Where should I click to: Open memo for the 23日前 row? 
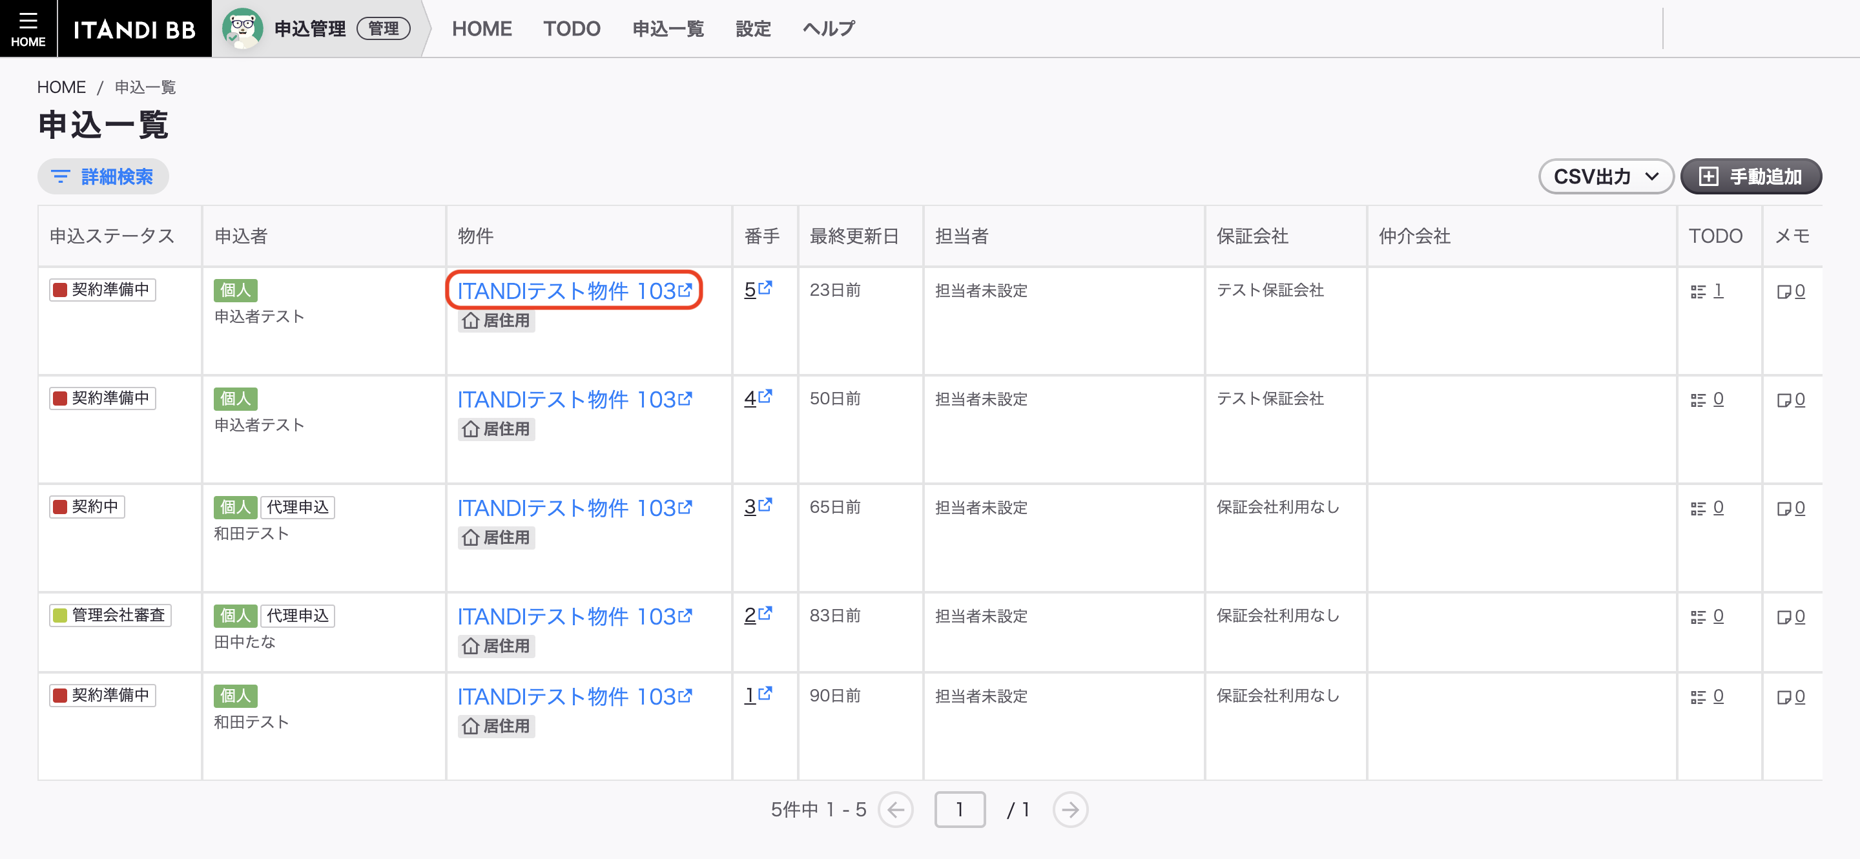(1791, 291)
